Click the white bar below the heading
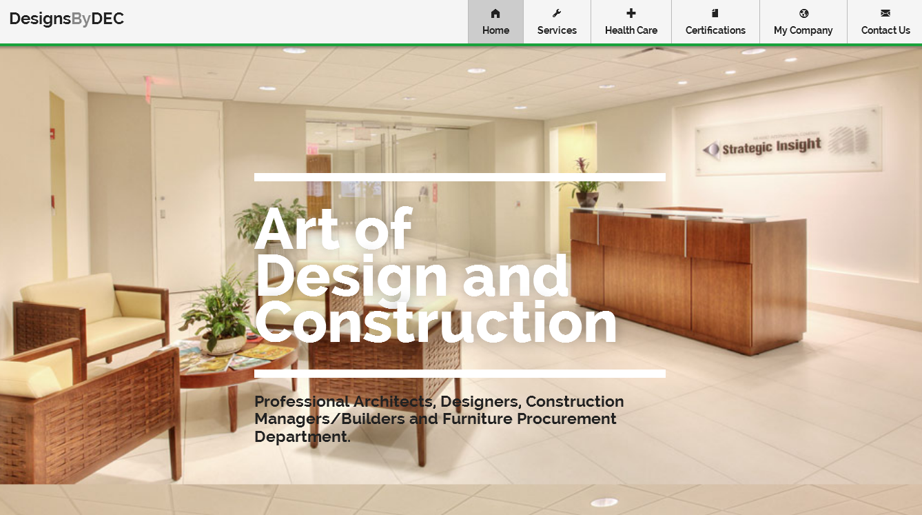Image resolution: width=922 pixels, height=515 pixels. [x=460, y=374]
